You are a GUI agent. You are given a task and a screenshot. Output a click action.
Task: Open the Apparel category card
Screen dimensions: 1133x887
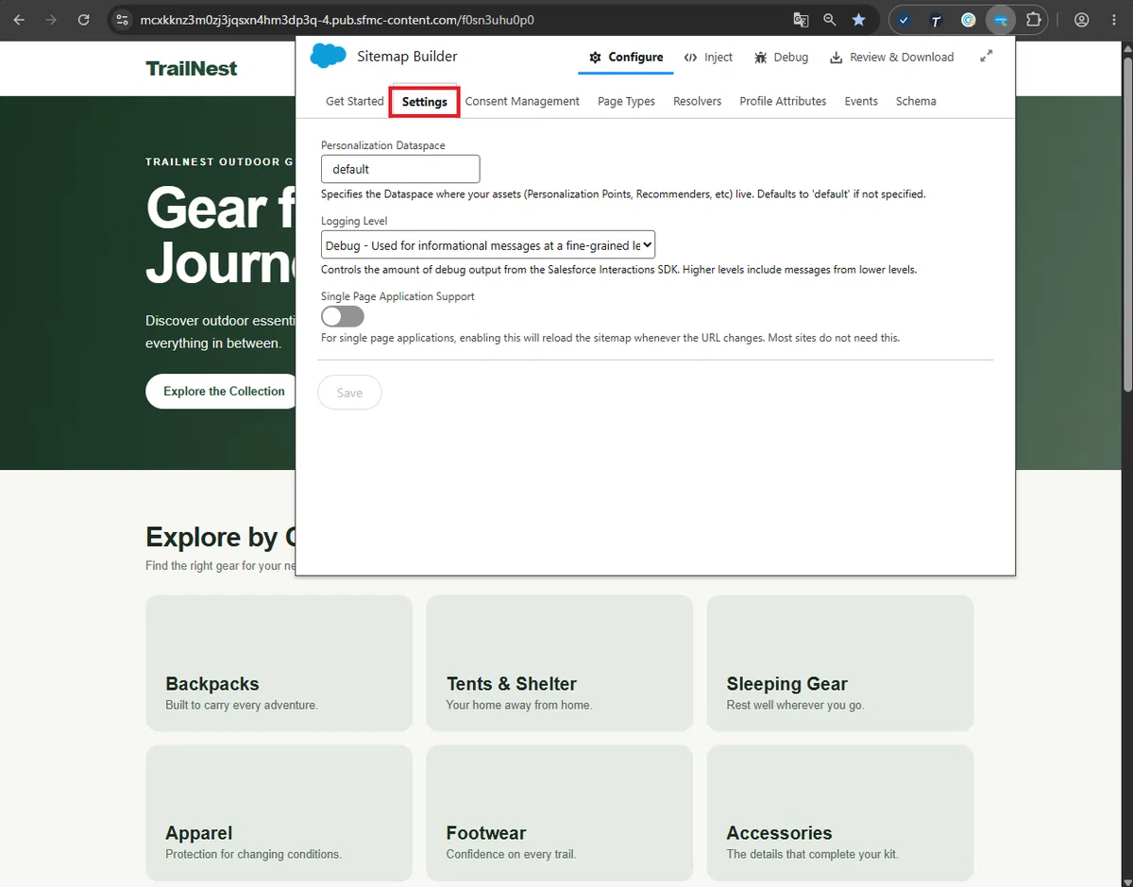(279, 812)
